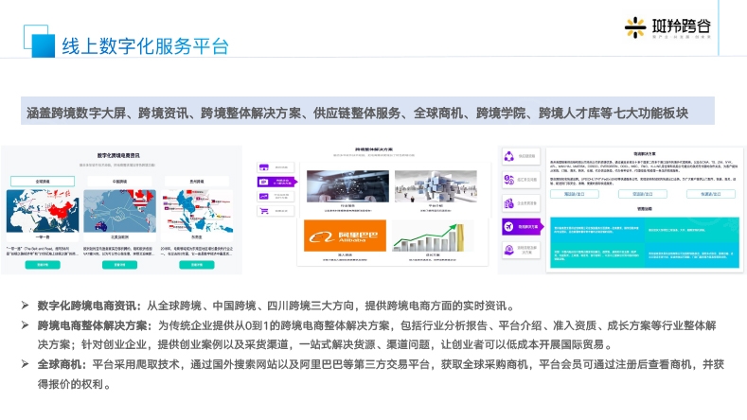The height and width of the screenshot is (420, 747).
Task: Click the slide title 线上数字化服务平台
Action: click(x=145, y=46)
